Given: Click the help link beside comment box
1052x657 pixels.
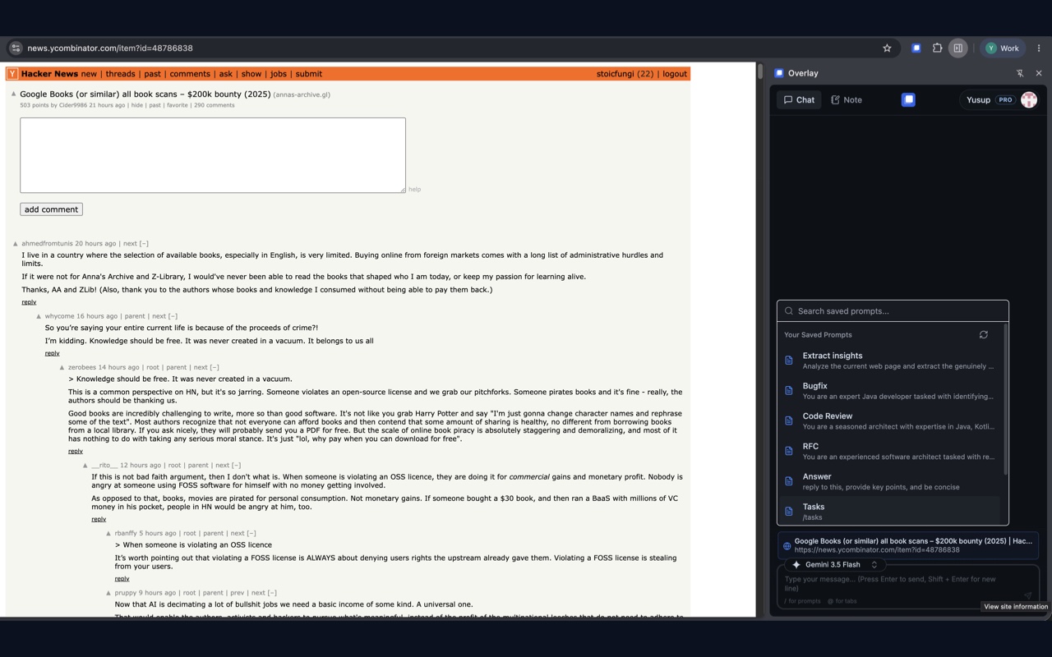Looking at the screenshot, I should click(x=414, y=190).
